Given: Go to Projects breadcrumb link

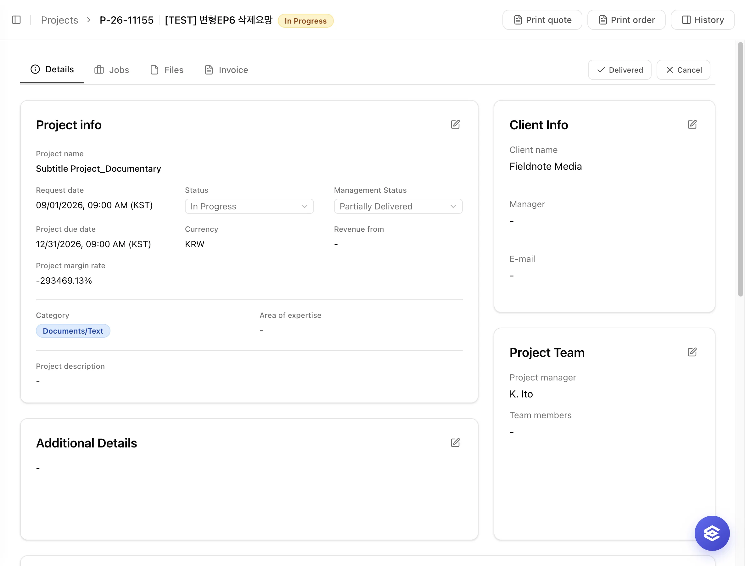Looking at the screenshot, I should pyautogui.click(x=59, y=20).
